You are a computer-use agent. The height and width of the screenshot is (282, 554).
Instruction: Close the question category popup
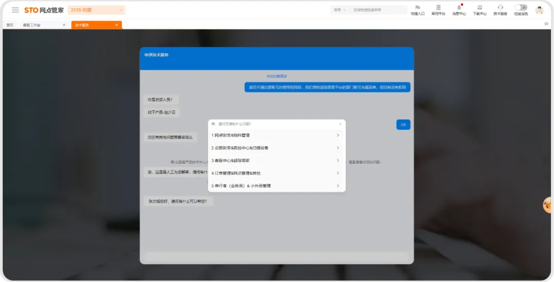(341, 124)
